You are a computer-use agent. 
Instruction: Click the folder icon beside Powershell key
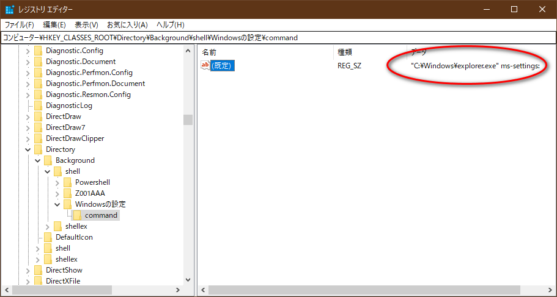(x=68, y=182)
